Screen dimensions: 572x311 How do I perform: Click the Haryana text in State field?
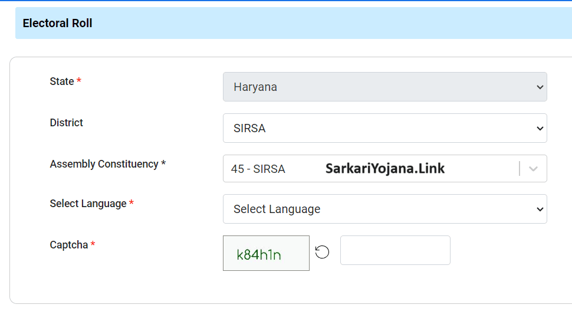(x=255, y=87)
